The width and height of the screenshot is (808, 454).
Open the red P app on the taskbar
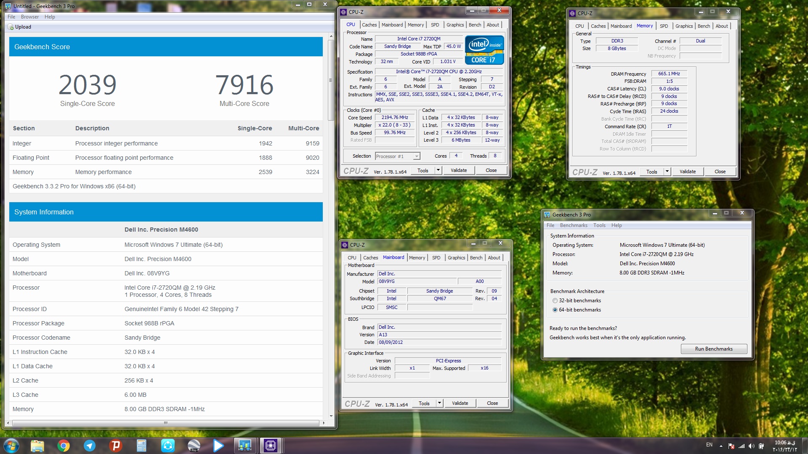115,446
